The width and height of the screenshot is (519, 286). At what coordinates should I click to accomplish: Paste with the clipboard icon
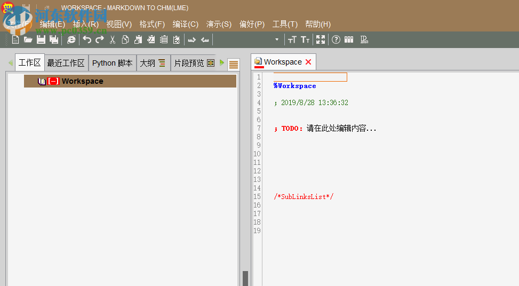[138, 39]
